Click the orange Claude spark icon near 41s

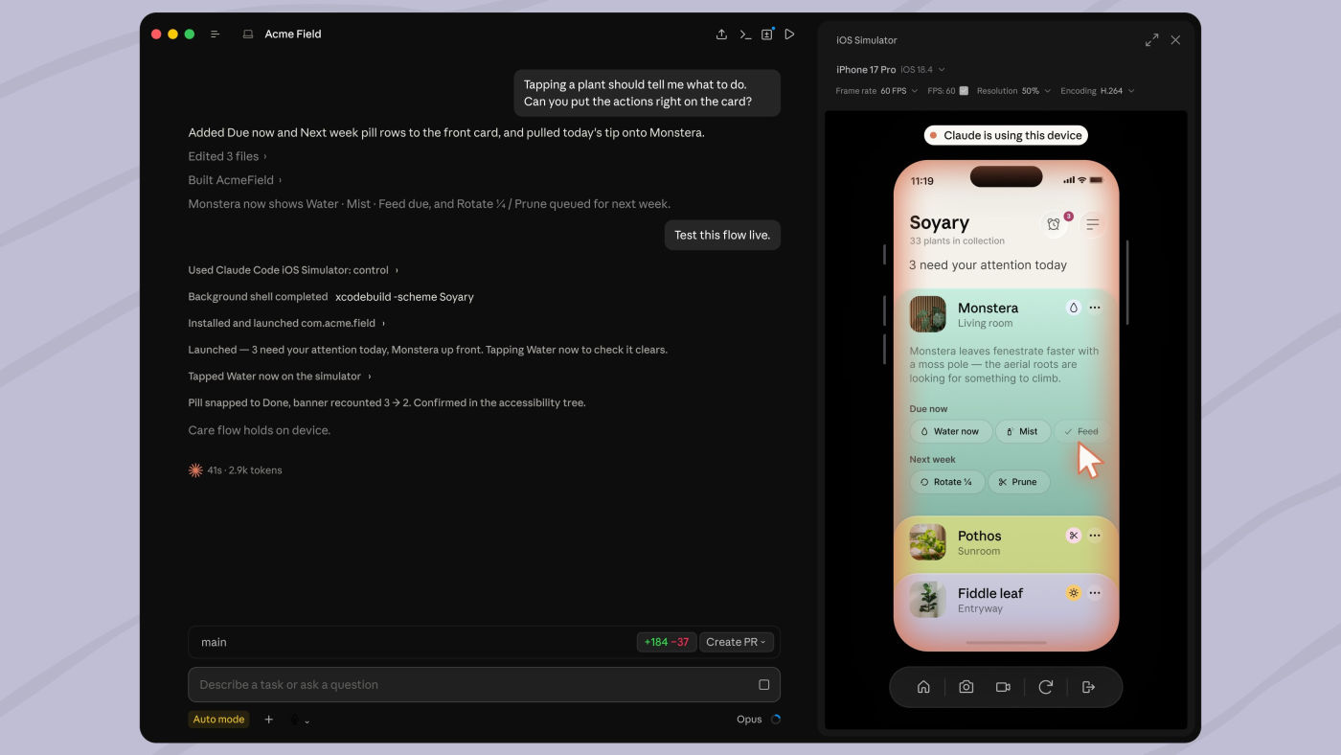click(x=195, y=470)
